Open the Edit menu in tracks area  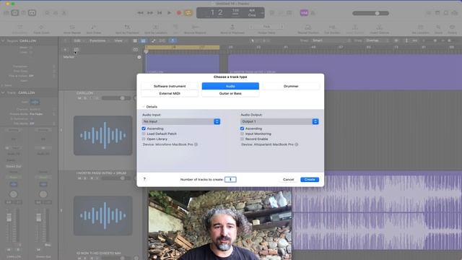click(79, 40)
